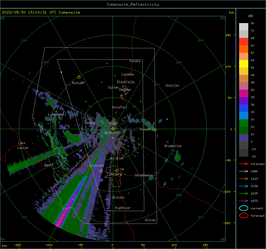Image resolution: width=266 pixels, height=249 pixels.
Task: Click the RedDeer city label
Action: pyautogui.click(x=125, y=90)
